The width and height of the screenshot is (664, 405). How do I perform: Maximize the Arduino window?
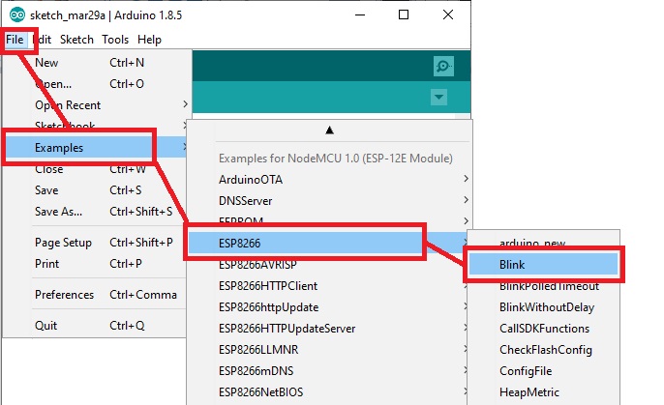pos(404,14)
